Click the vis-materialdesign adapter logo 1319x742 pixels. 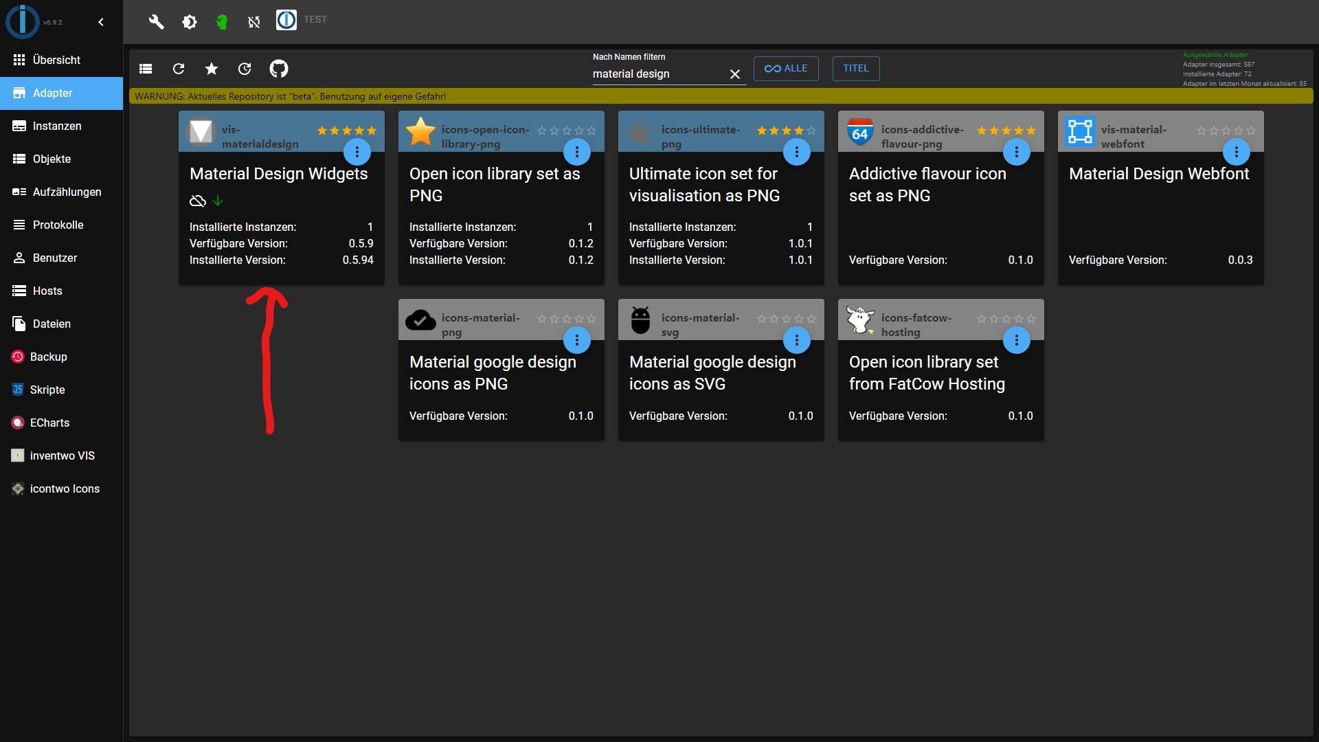(x=201, y=131)
